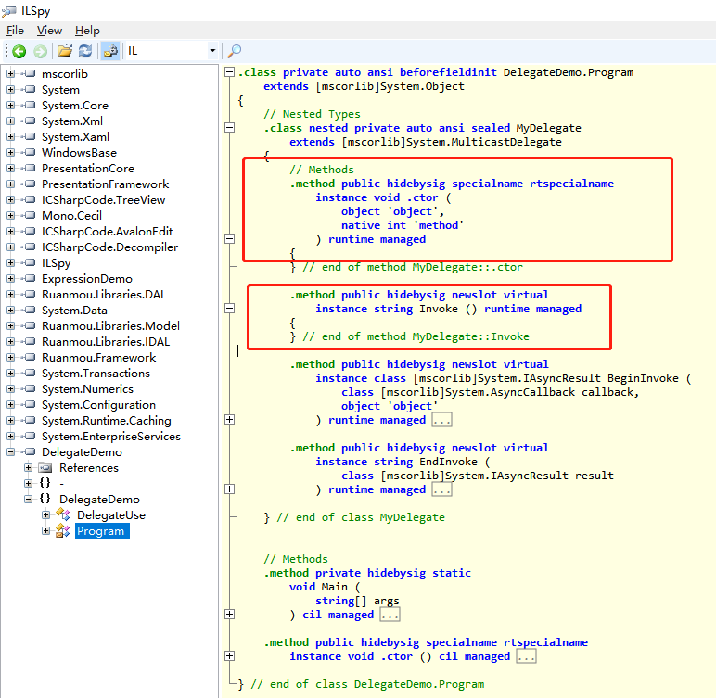Select System.Transactions tree item
The width and height of the screenshot is (716, 698).
click(x=96, y=373)
